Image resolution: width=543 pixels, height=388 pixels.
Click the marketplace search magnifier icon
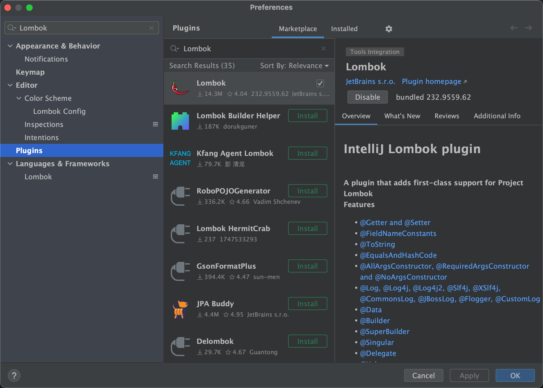coord(174,48)
